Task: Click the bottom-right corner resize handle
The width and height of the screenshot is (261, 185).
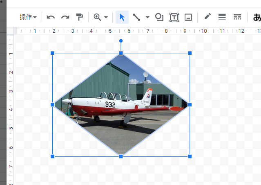Action: 190,156
